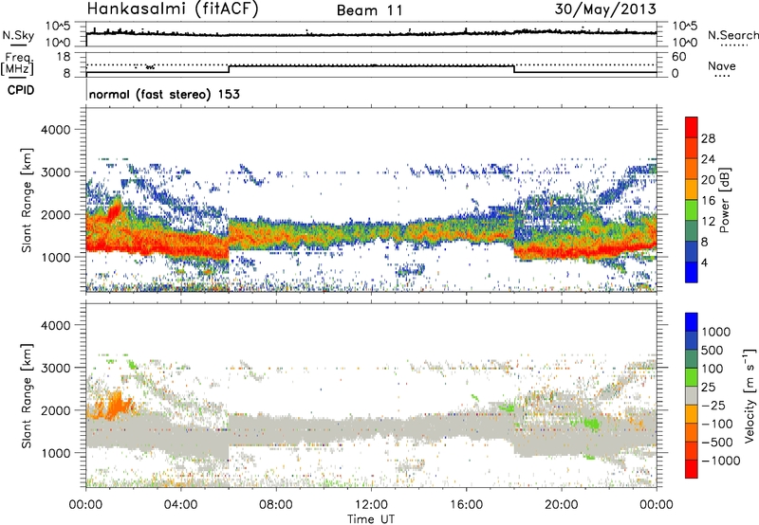
Task: Click the '04:00' time tick label
Action: pos(180,505)
